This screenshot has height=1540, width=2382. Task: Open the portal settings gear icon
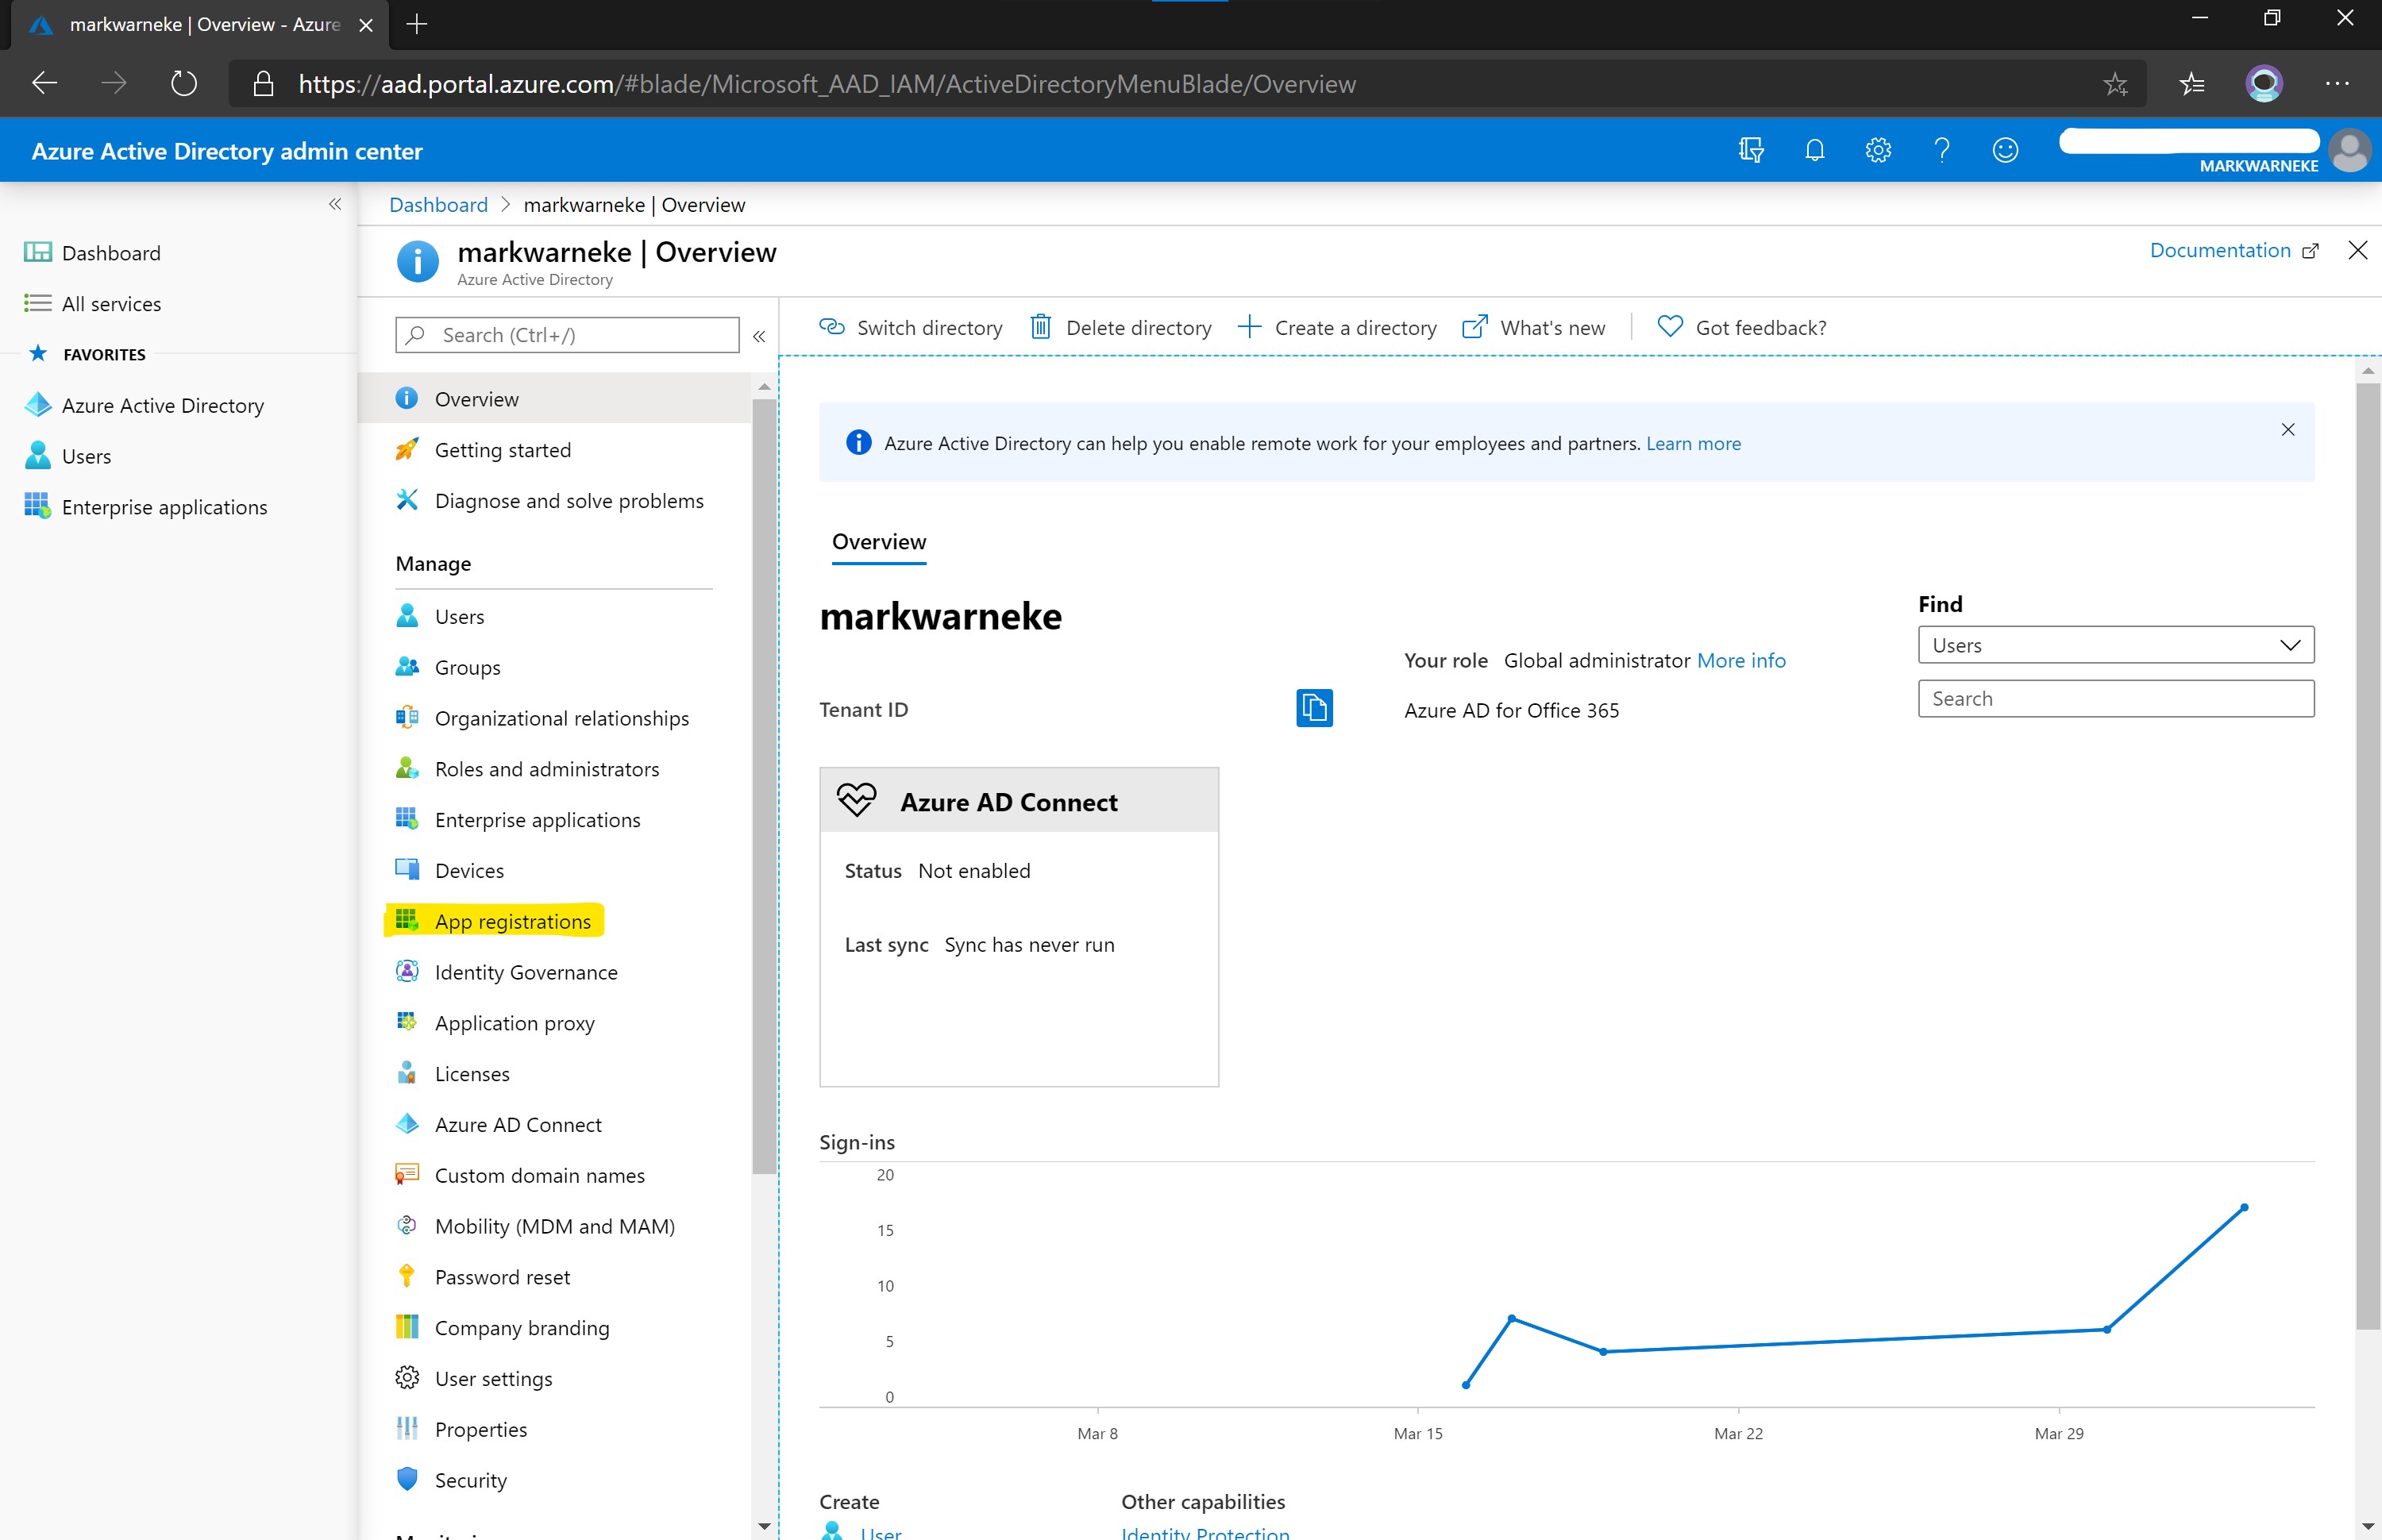tap(1877, 150)
